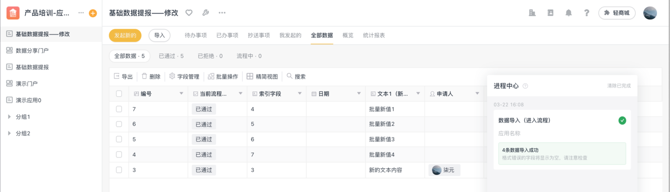Image resolution: width=670 pixels, height=192 pixels.
Task: Open 演示门户 in sidebar
Action: (51, 84)
